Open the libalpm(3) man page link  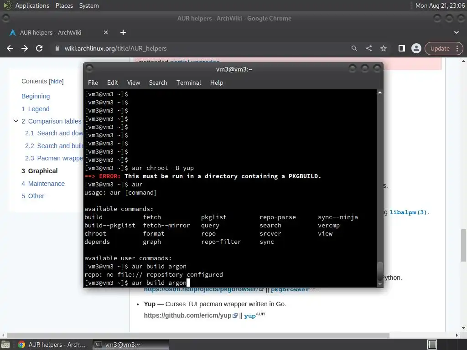pyautogui.click(x=408, y=212)
